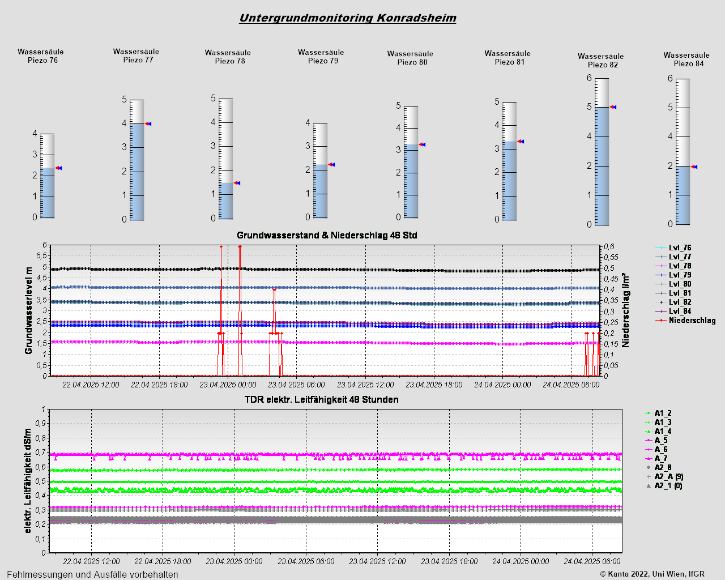Viewport: 725px width, 580px height.
Task: Click the Wassersäule Piezo 79 label
Action: (321, 57)
